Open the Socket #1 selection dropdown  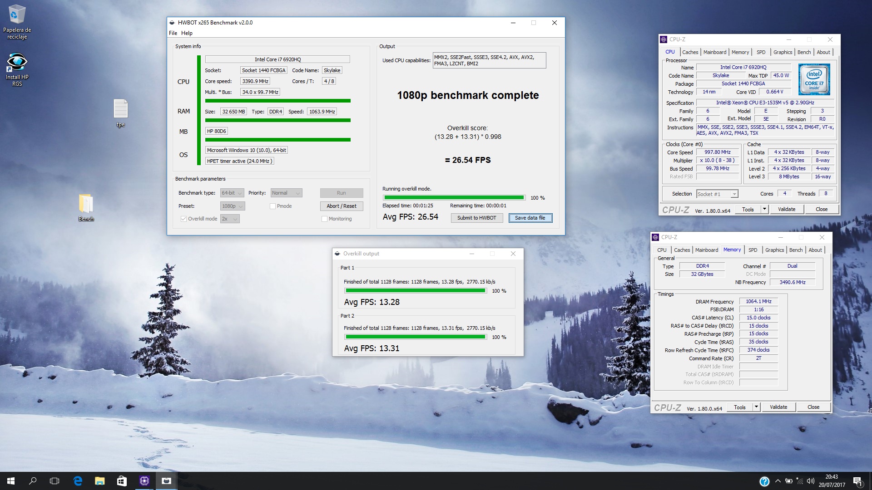718,194
